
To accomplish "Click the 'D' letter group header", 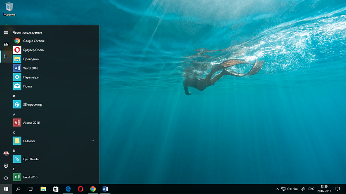I will tap(14, 150).
